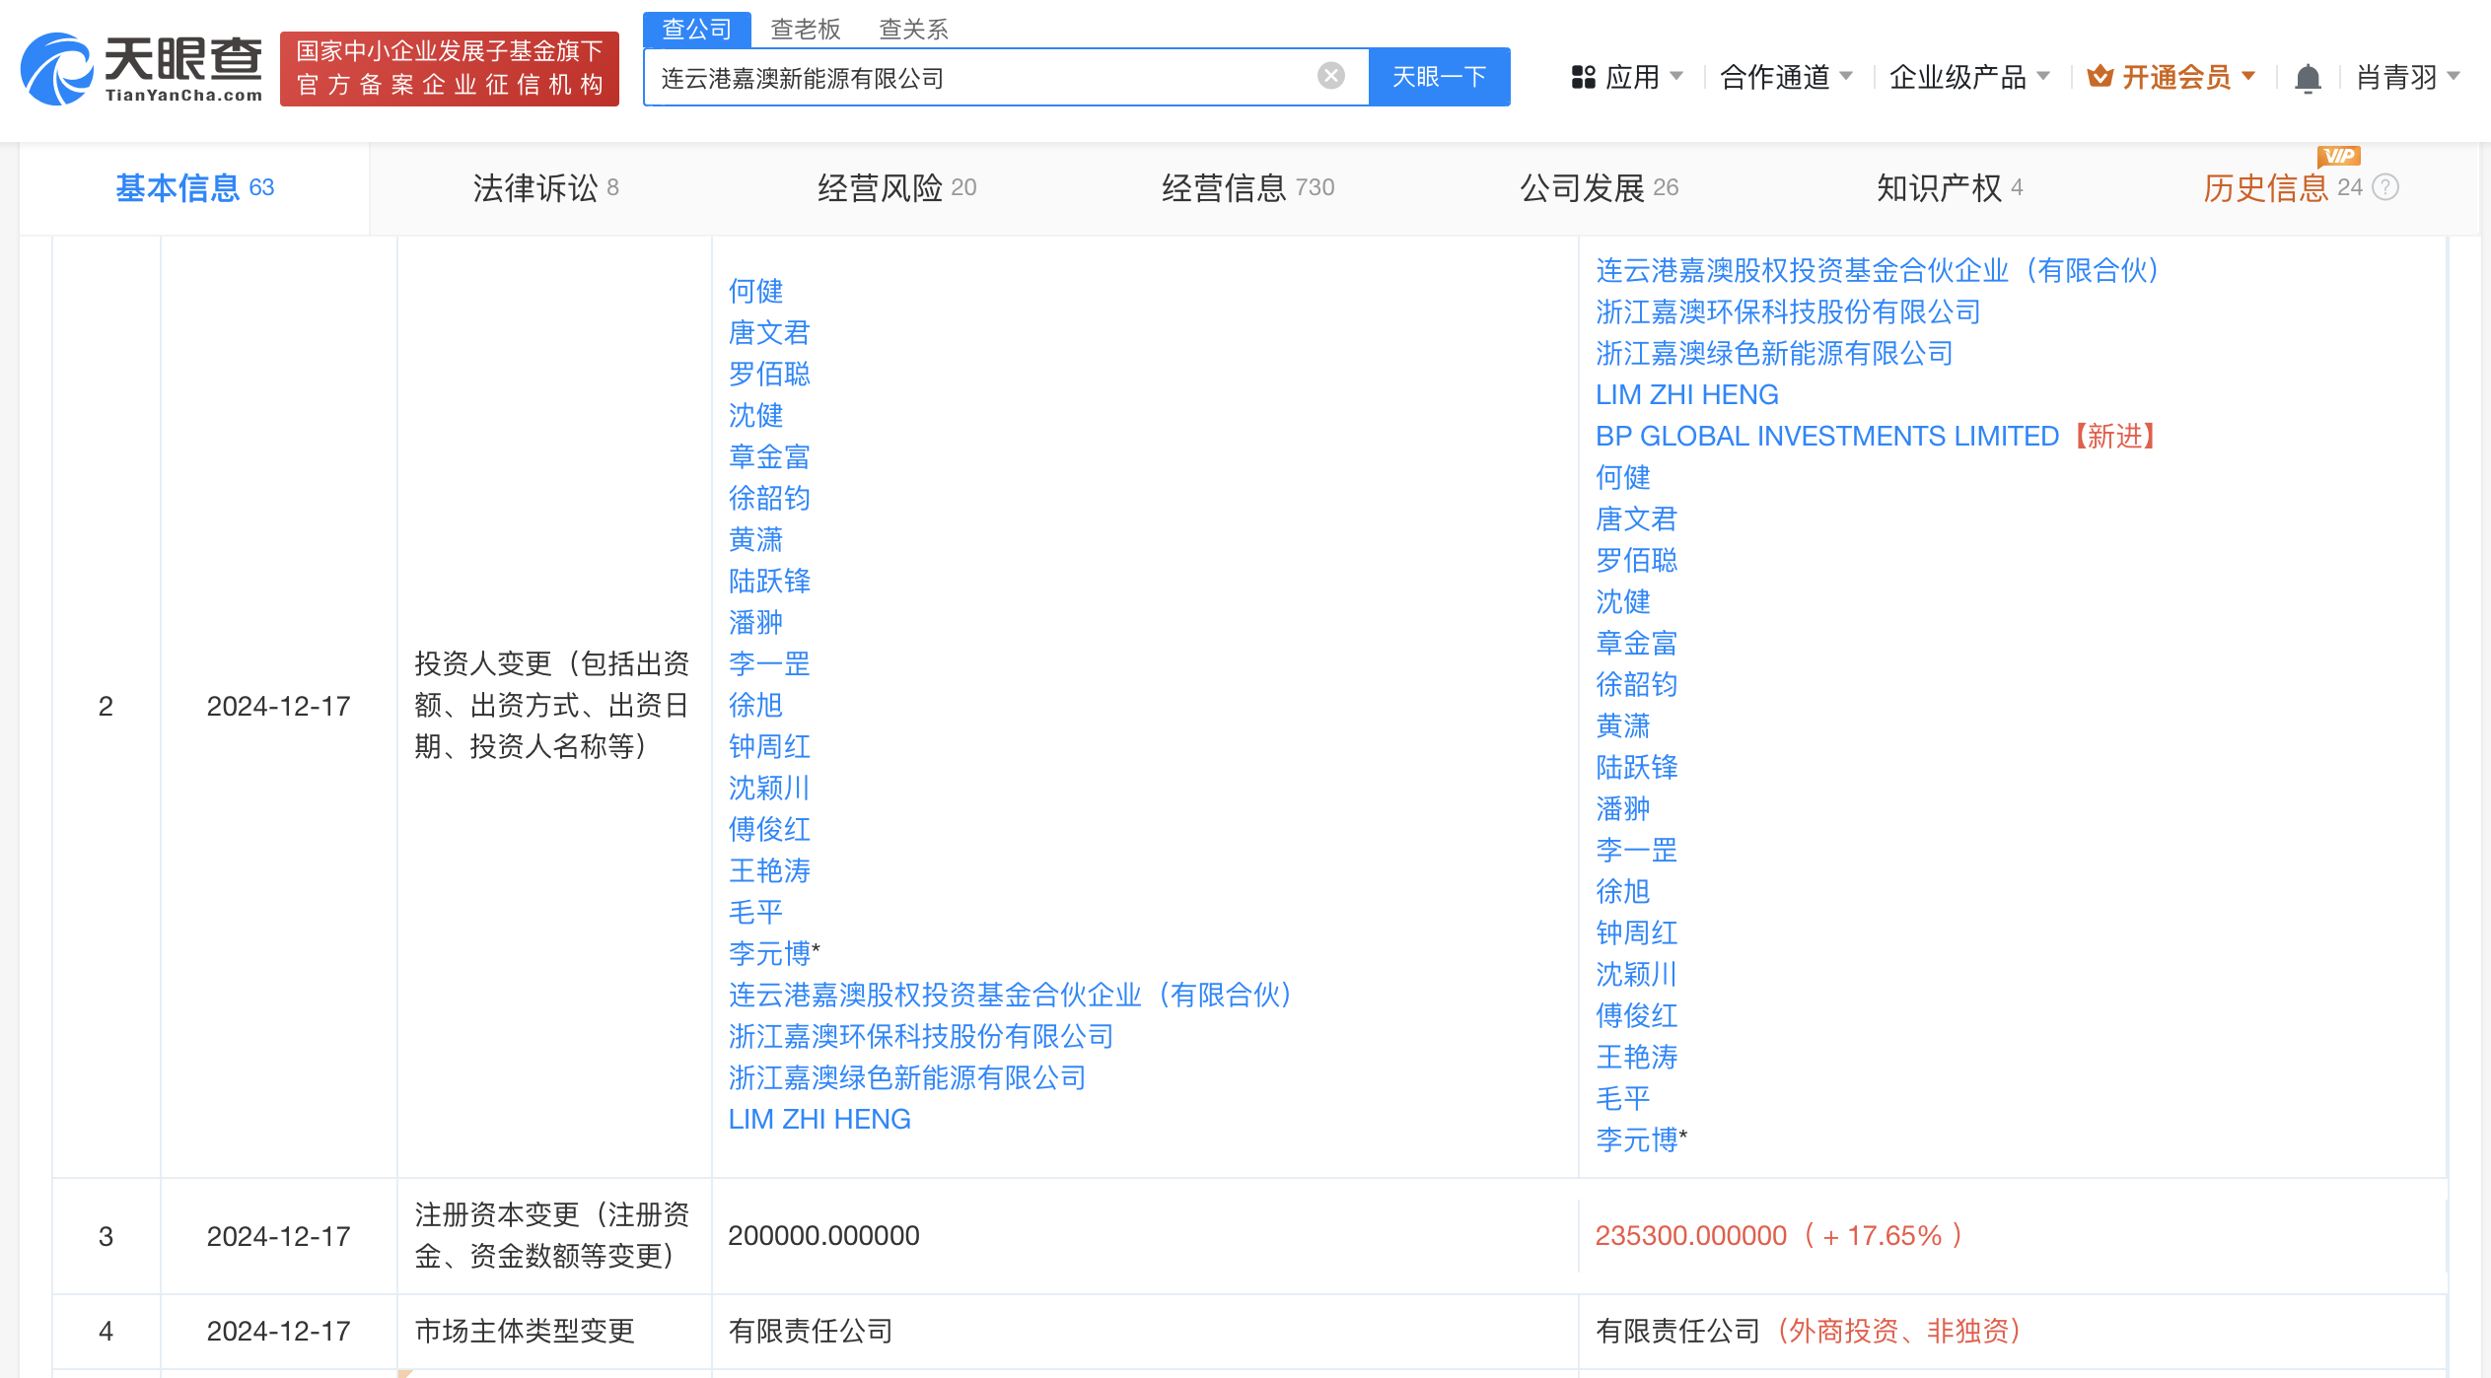Open the 肖青羽 account menu
The image size is (2491, 1378).
coord(2408,77)
